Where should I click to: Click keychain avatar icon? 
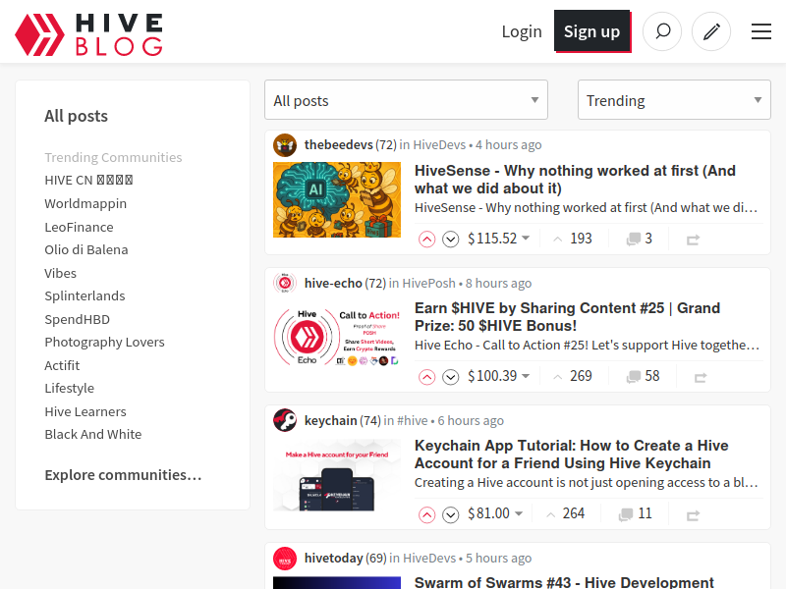(x=285, y=420)
